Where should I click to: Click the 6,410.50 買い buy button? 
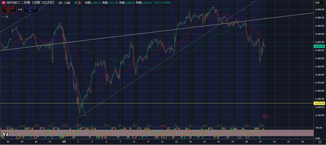[x=31, y=10]
